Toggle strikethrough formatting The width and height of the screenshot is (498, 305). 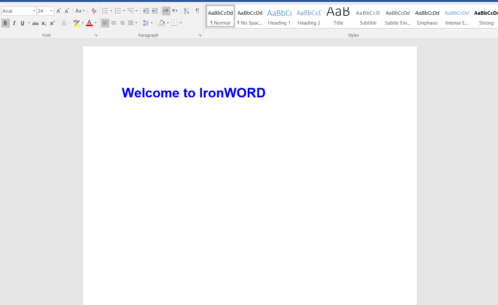tap(35, 23)
